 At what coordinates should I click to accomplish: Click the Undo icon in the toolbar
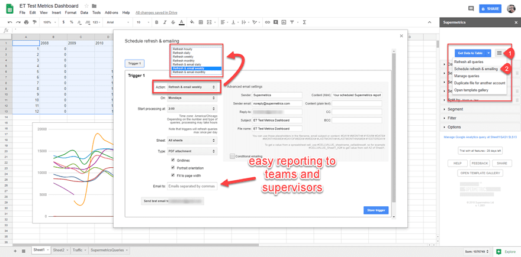pos(10,22)
